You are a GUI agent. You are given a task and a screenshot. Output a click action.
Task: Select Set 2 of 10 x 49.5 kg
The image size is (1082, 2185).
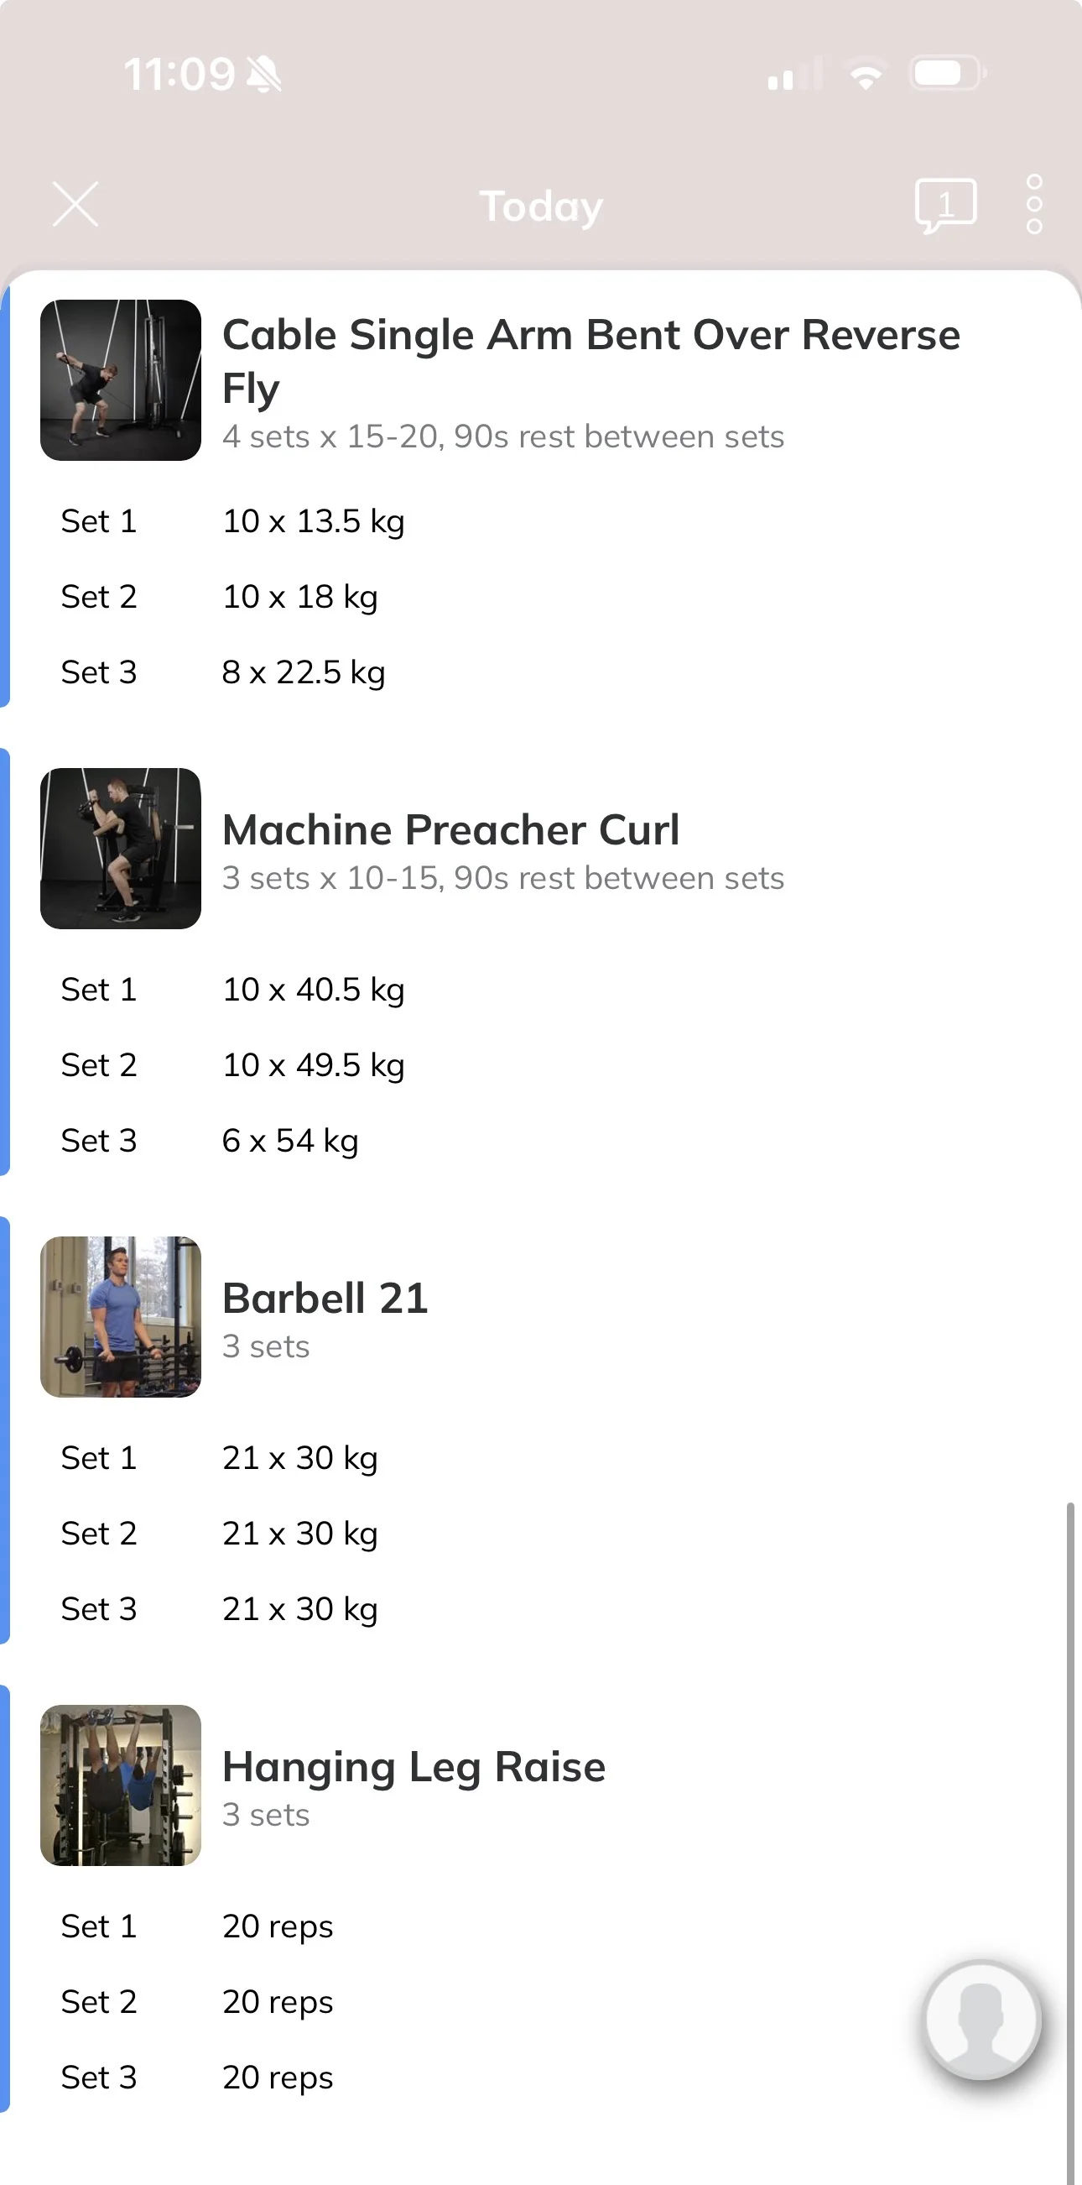click(540, 1064)
